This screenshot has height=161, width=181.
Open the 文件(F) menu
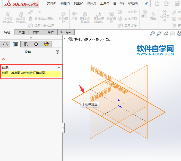51,3
